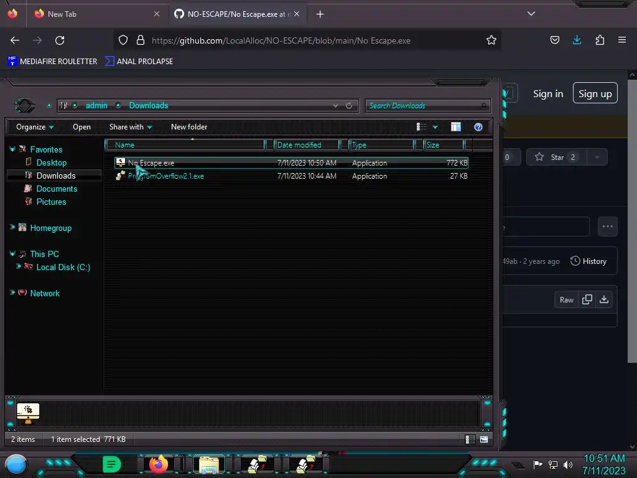The width and height of the screenshot is (637, 478).
Task: Click admin in the breadcrumb path
Action: [x=96, y=106]
